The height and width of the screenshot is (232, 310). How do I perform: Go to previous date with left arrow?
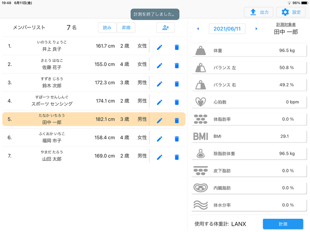click(198, 29)
